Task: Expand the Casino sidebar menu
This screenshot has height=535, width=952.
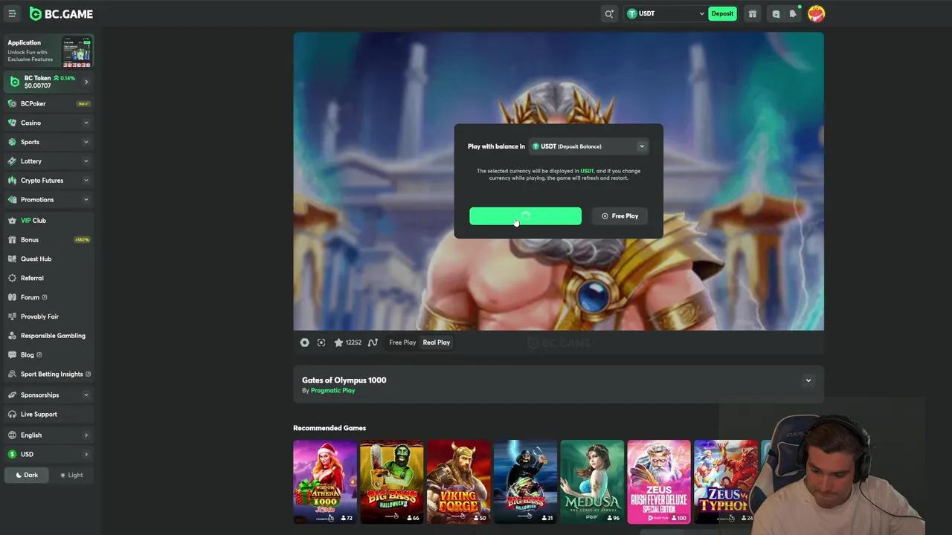Action: [30, 123]
